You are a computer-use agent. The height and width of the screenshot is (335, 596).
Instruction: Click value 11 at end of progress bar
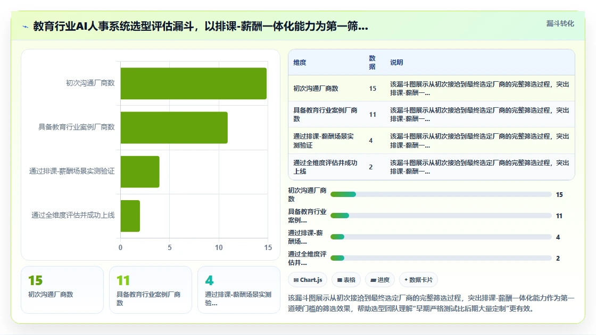pos(559,216)
